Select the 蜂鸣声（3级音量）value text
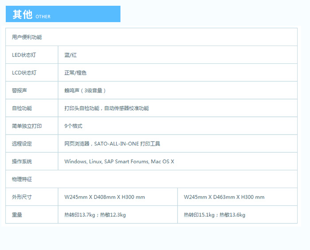310x250 pixels. pyautogui.click(x=85, y=90)
